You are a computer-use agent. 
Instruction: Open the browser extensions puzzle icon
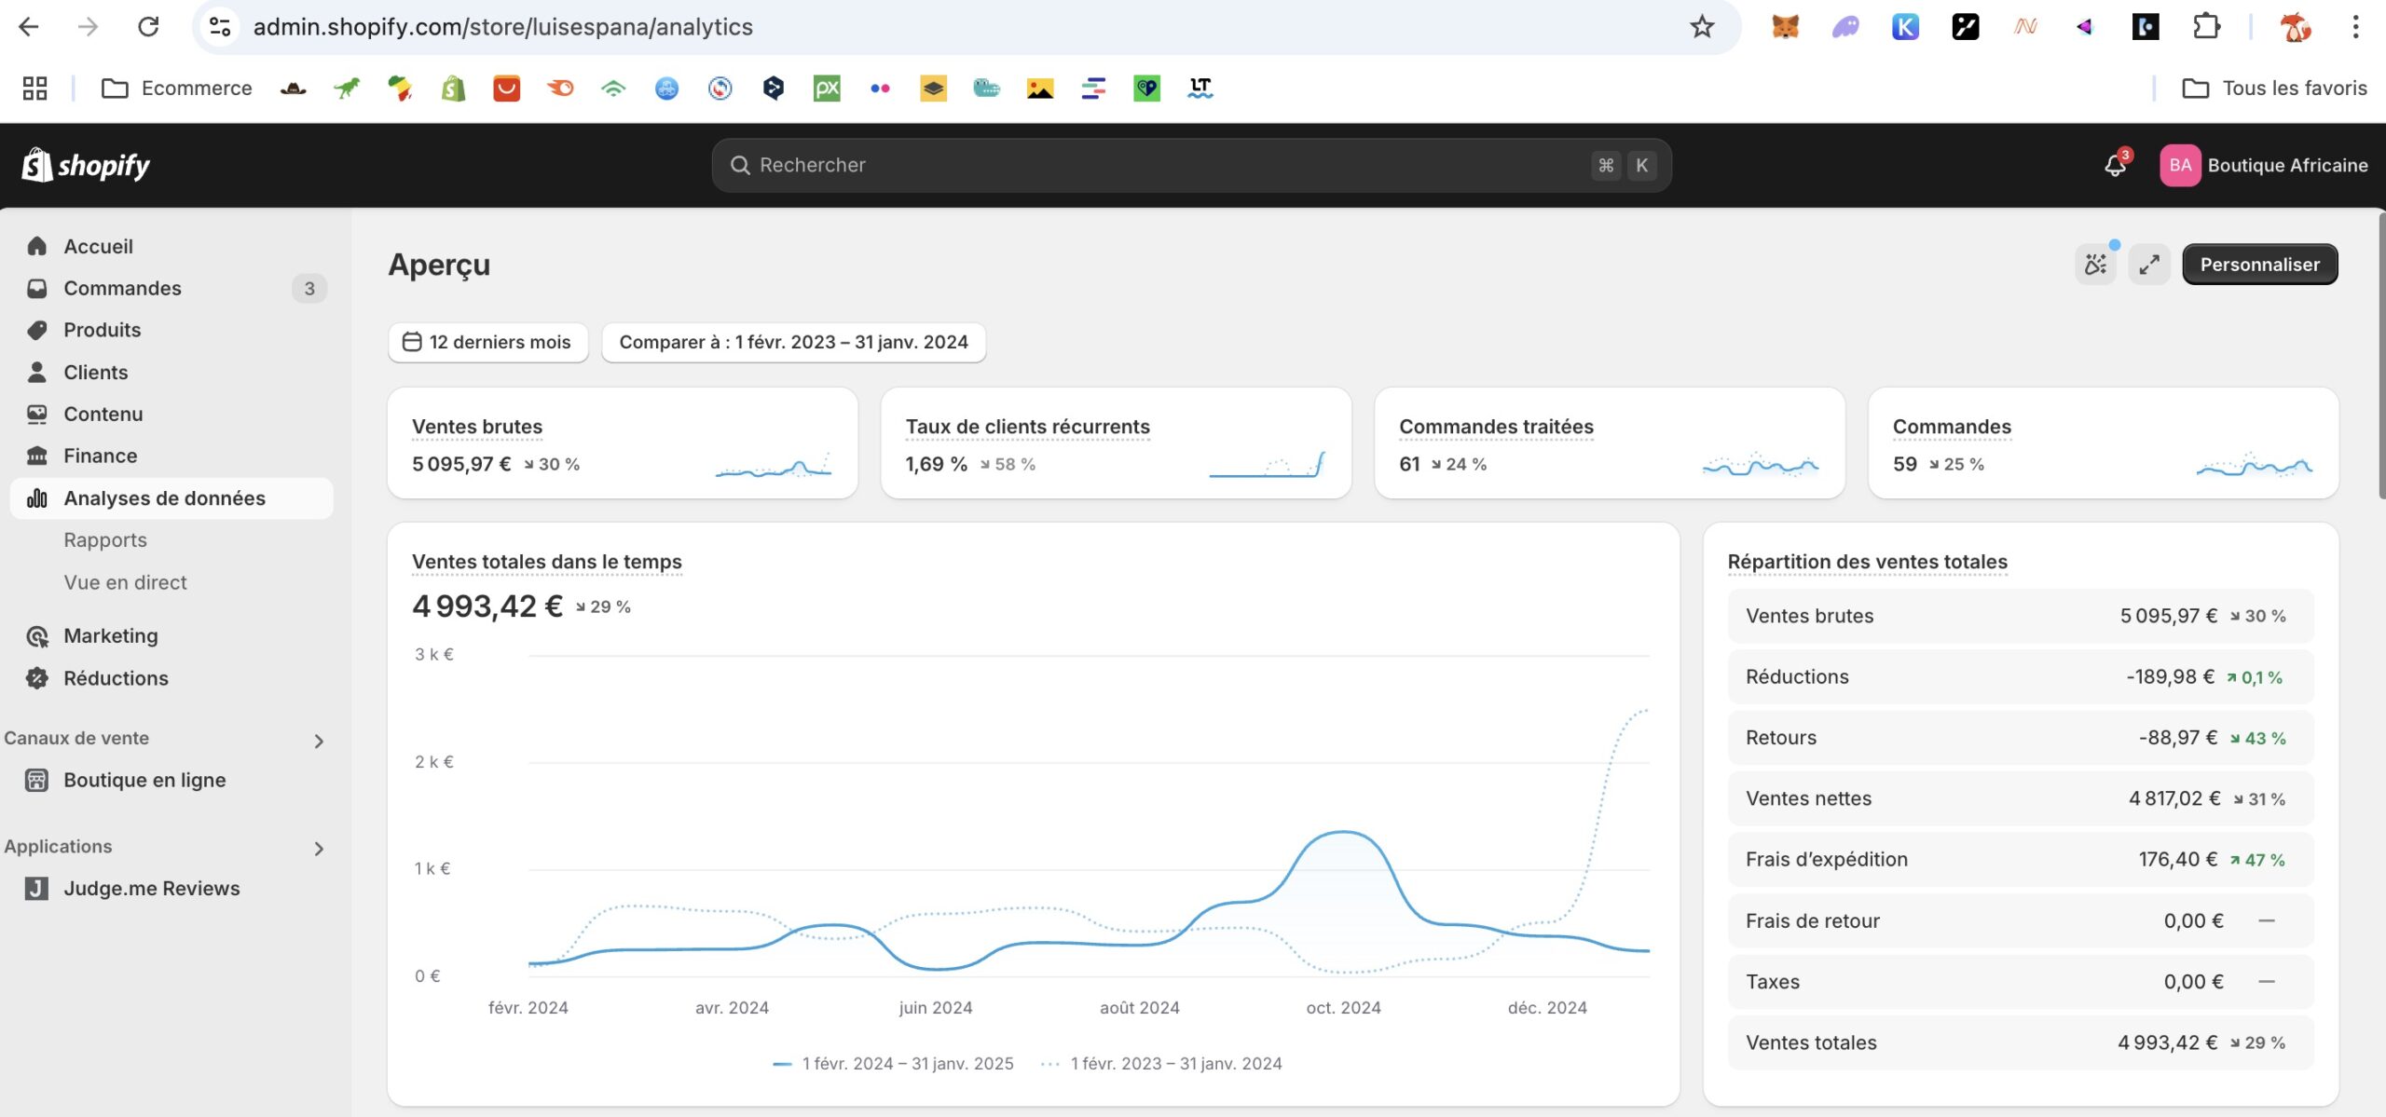point(2206,27)
